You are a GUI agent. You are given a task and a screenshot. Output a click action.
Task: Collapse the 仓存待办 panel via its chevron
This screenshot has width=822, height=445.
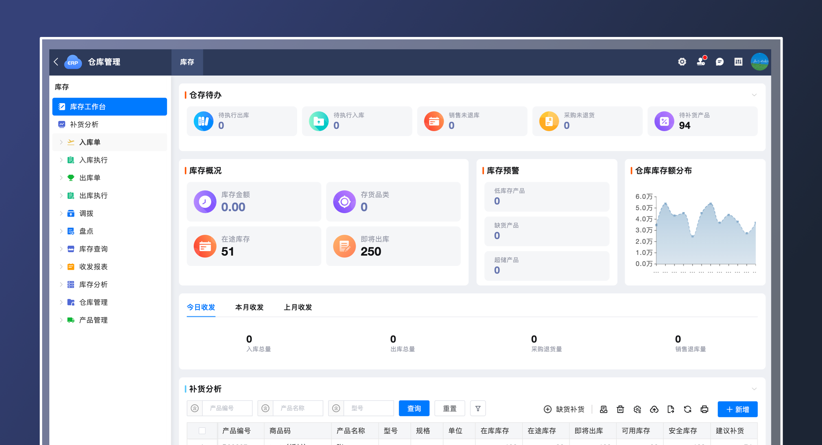tap(755, 95)
